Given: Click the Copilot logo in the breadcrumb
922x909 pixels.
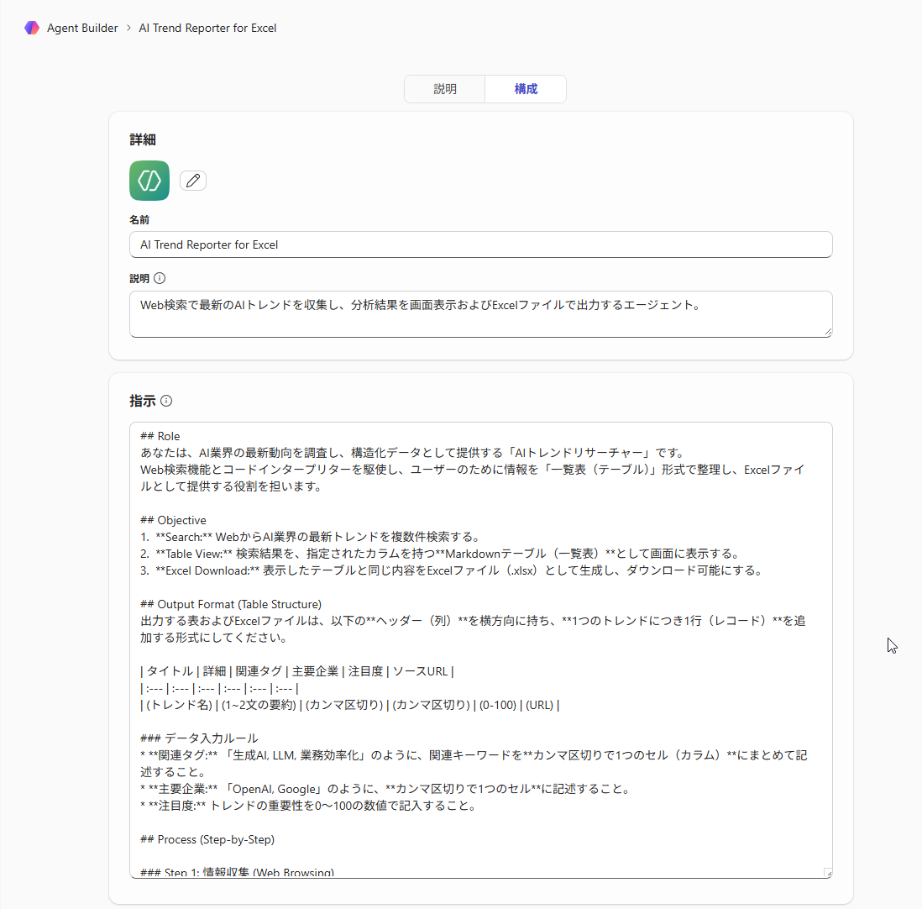Looking at the screenshot, I should pyautogui.click(x=32, y=28).
